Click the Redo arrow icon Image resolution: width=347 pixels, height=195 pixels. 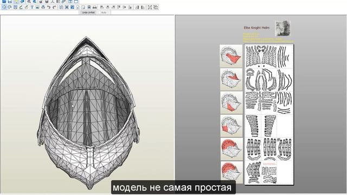pos(54,7)
